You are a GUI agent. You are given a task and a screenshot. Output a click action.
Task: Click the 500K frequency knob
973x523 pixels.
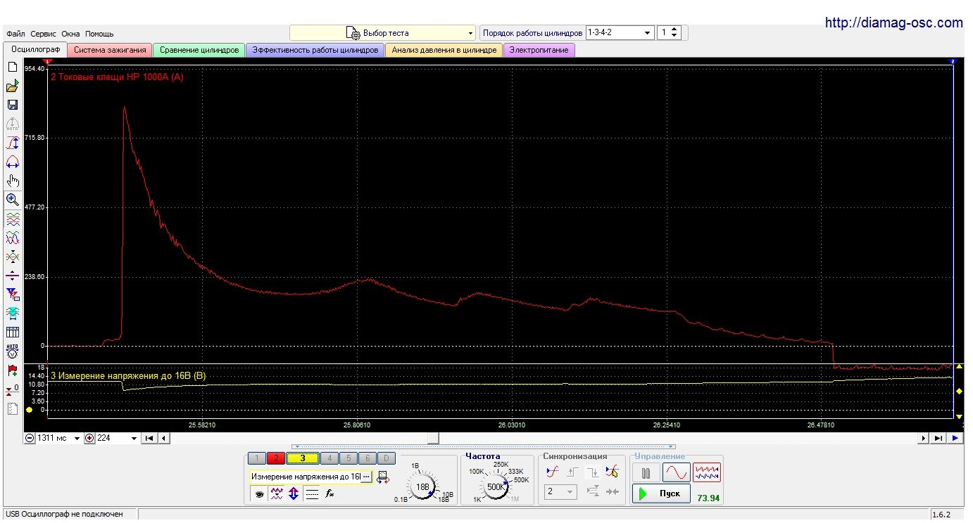(x=496, y=486)
